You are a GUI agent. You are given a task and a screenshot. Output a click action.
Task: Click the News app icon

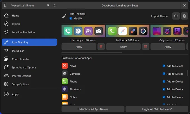[x=65, y=66]
